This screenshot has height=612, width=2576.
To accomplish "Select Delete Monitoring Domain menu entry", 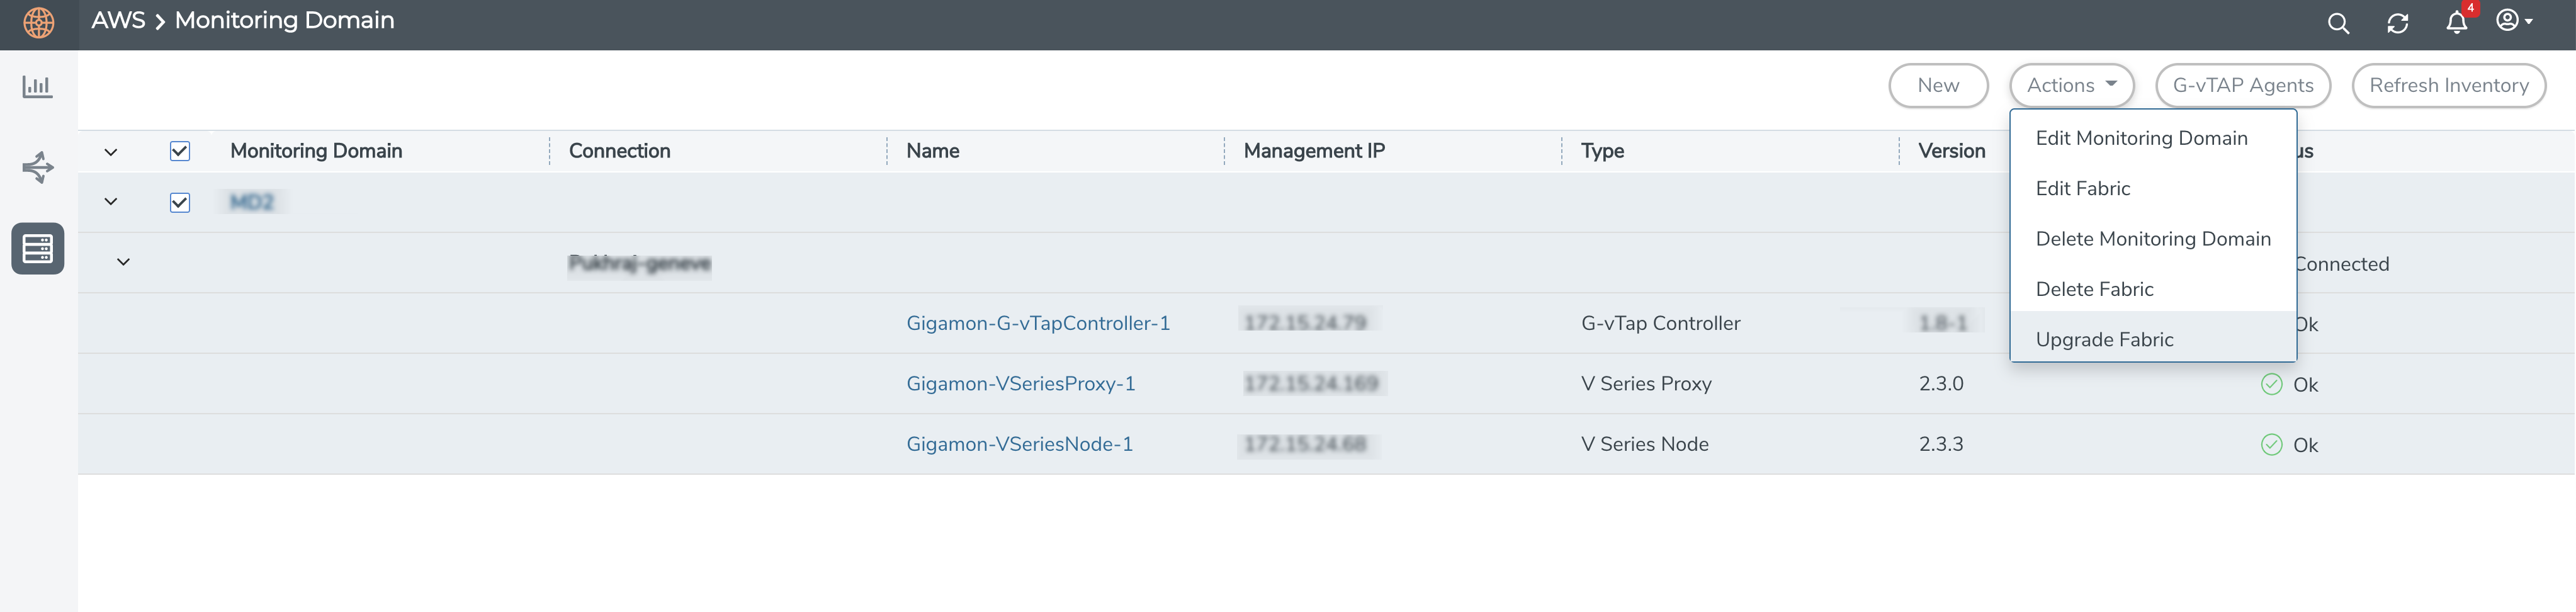I will point(2152,239).
